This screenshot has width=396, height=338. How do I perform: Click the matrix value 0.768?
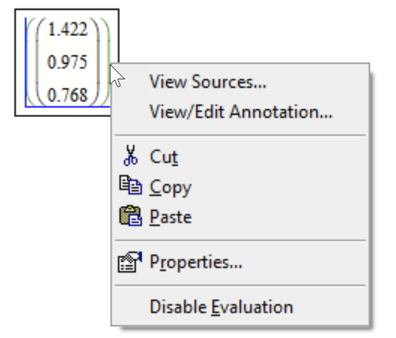[67, 94]
